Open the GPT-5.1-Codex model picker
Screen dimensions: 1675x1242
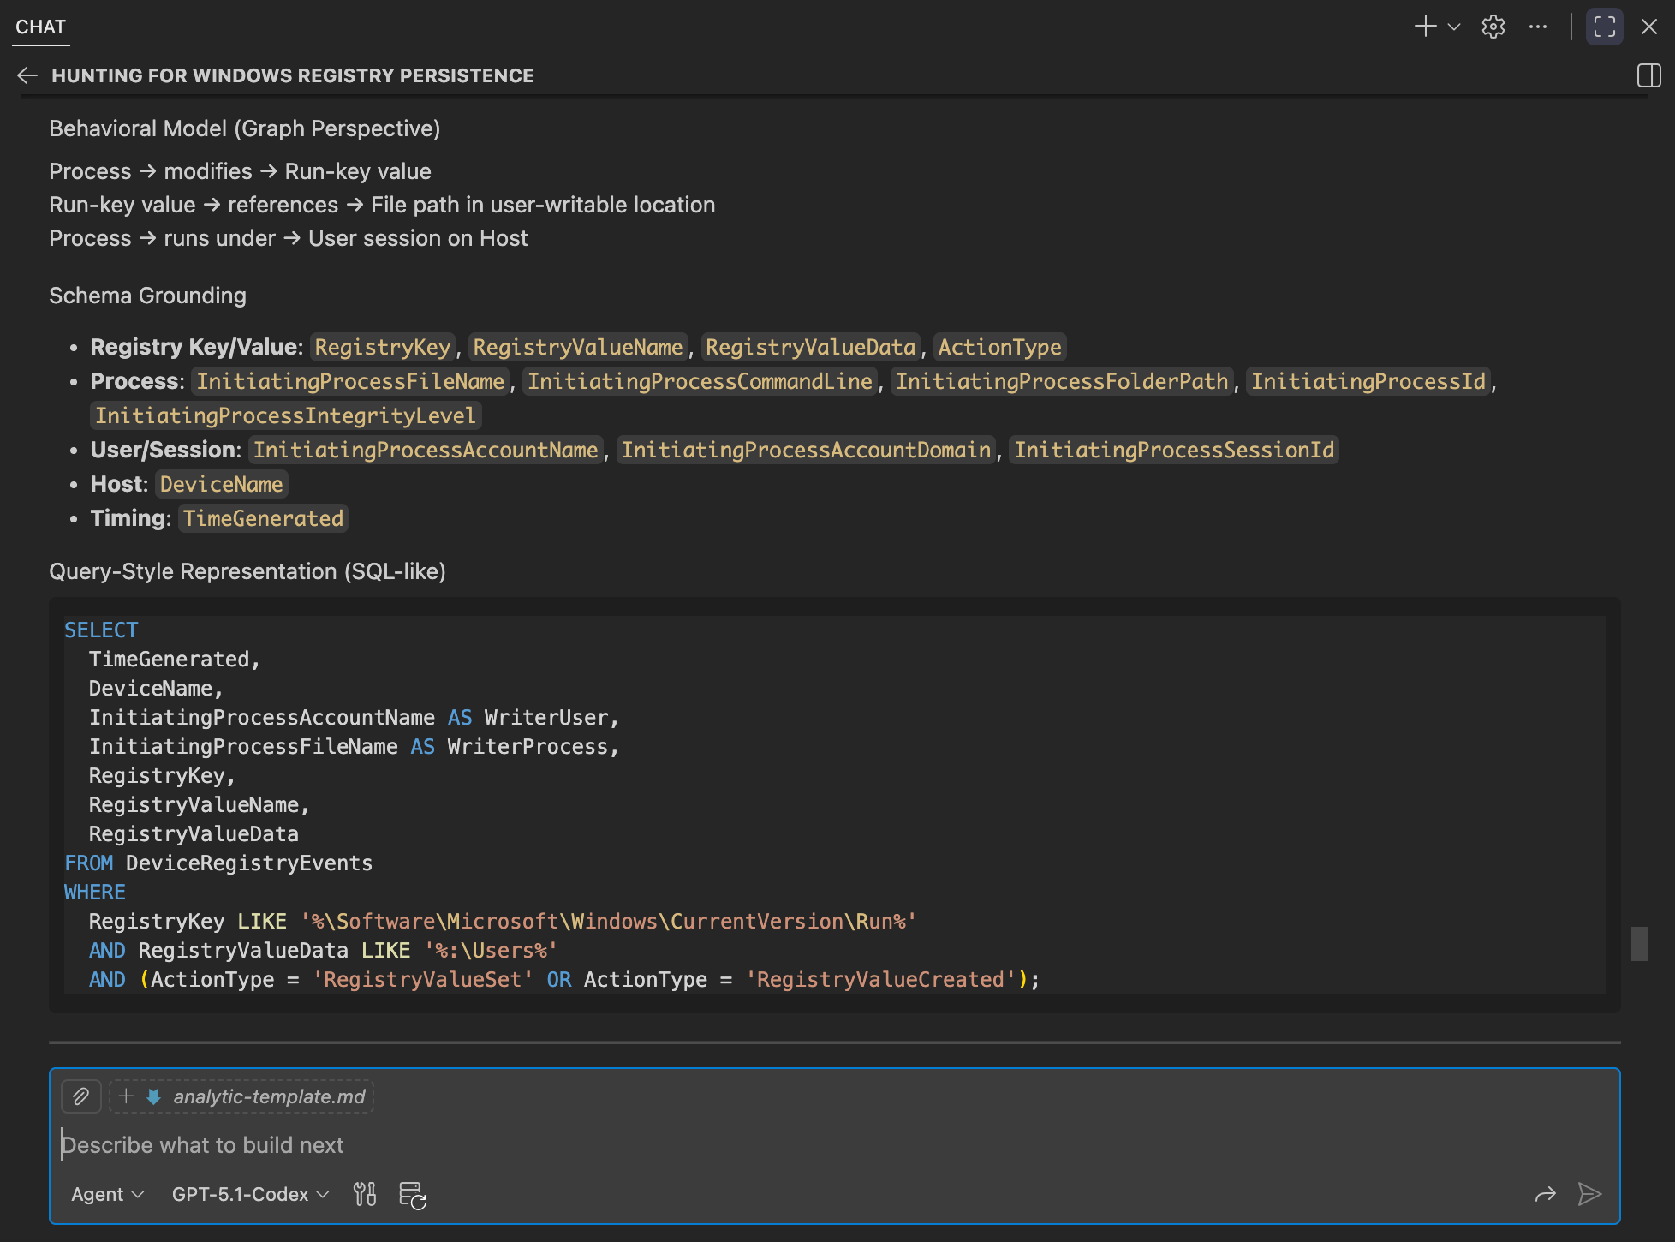(250, 1194)
